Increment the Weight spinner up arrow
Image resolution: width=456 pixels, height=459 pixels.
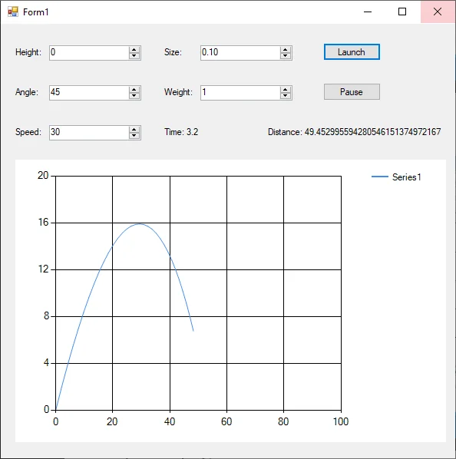click(x=286, y=89)
